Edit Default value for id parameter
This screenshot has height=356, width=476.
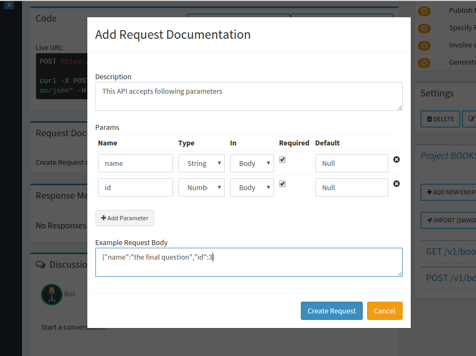point(351,187)
